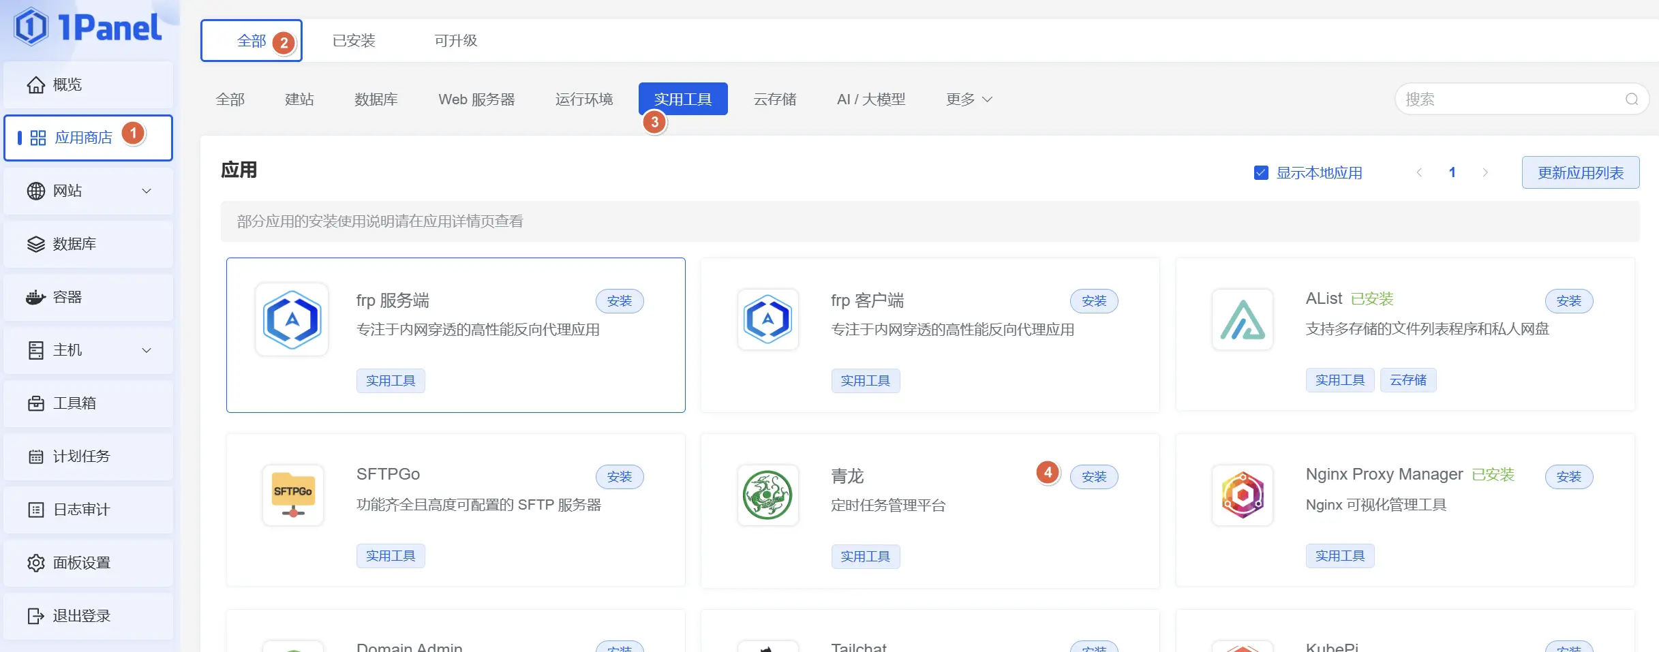Click the 主机 server icon
The height and width of the screenshot is (652, 1659).
coord(35,350)
